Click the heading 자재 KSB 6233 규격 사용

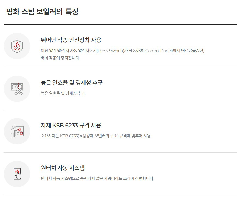71,125
